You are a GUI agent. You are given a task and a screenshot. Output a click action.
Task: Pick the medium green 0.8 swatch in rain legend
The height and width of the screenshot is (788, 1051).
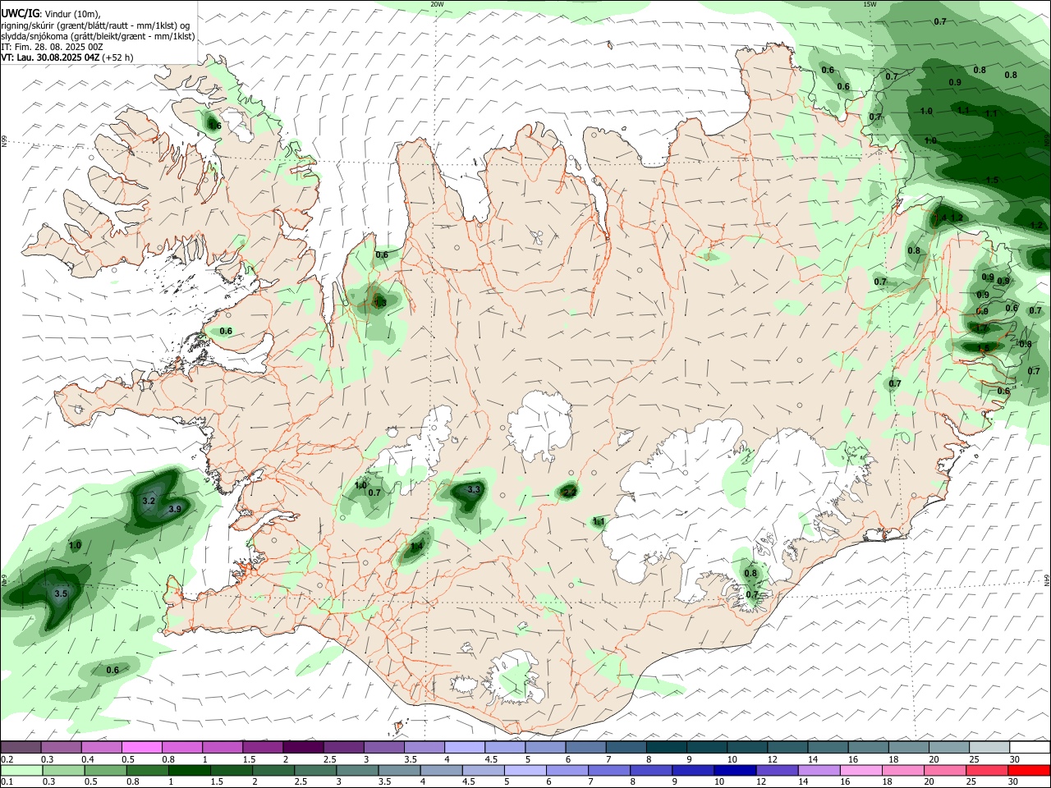pyautogui.click(x=147, y=770)
